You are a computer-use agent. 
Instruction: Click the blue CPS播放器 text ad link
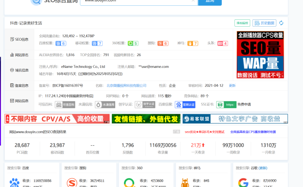click(253, 132)
